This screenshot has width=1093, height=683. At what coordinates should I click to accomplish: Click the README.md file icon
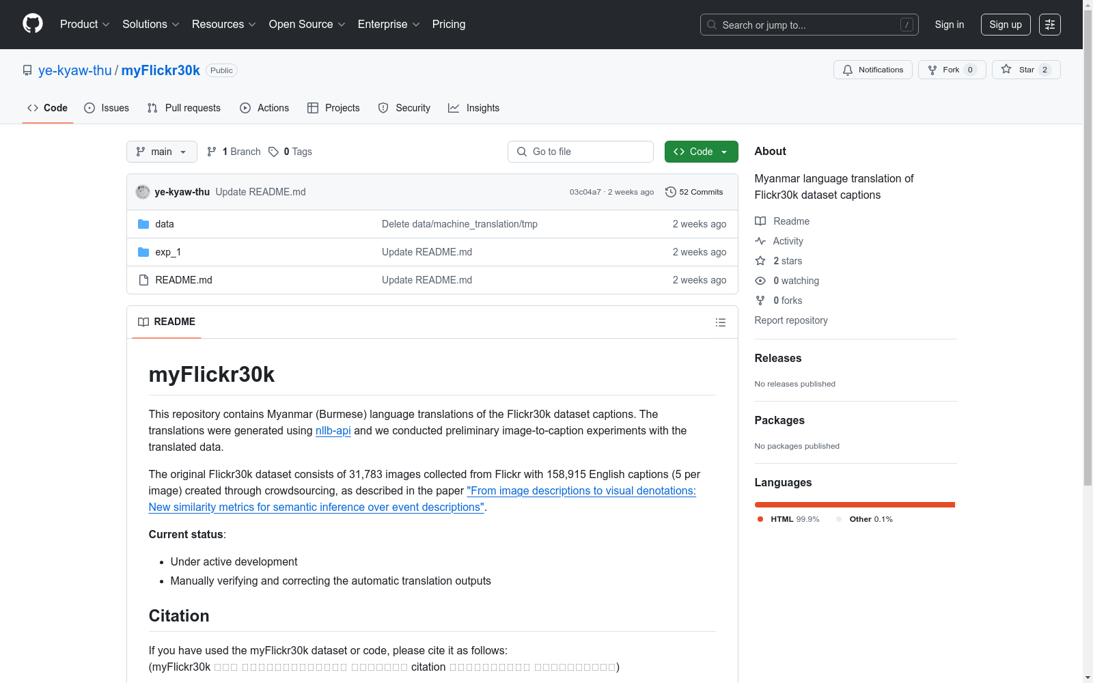point(143,280)
